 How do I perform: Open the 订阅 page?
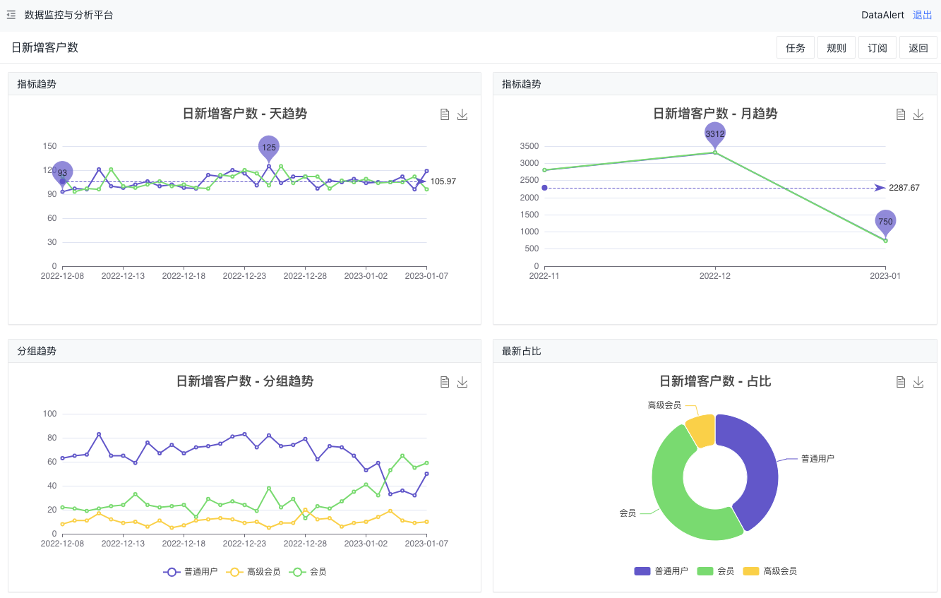pos(877,48)
